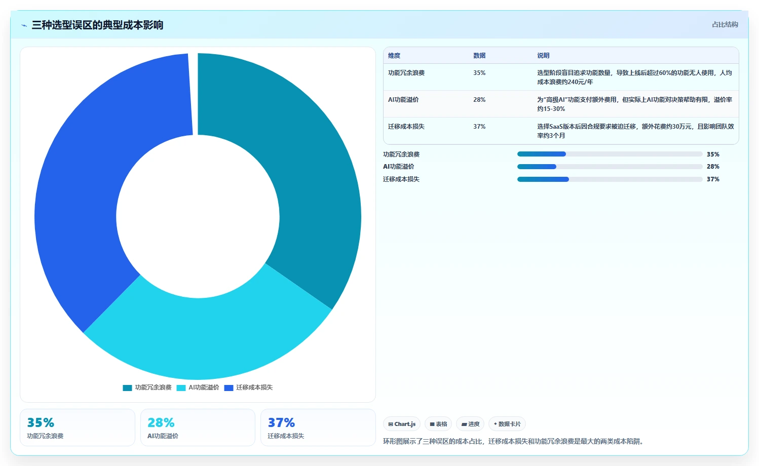
Task: Click the 表格 tag button
Action: [438, 424]
